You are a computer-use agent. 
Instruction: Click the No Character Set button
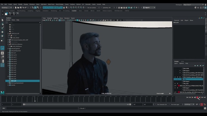(x=162, y=104)
